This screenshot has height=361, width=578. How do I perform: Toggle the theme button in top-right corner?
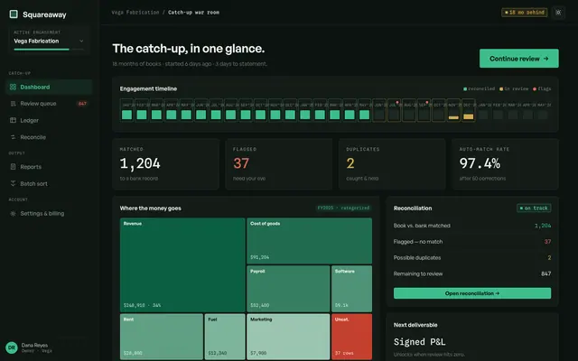click(x=558, y=13)
